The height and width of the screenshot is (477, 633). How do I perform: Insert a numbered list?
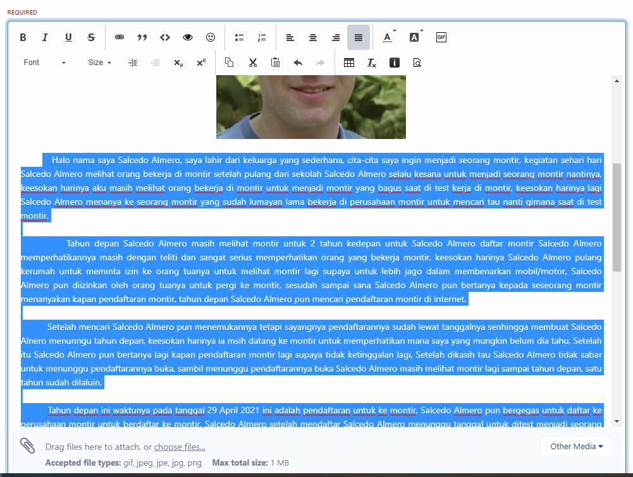(262, 37)
